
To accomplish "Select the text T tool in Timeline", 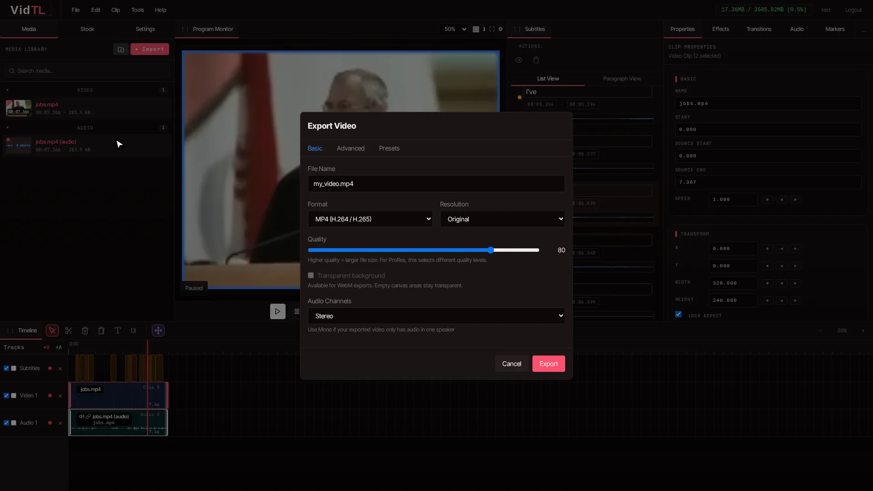I will (x=118, y=331).
